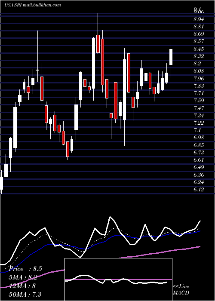Select the 6.98 price level label
Viewport: 215px width, 301px height.
(199, 138)
